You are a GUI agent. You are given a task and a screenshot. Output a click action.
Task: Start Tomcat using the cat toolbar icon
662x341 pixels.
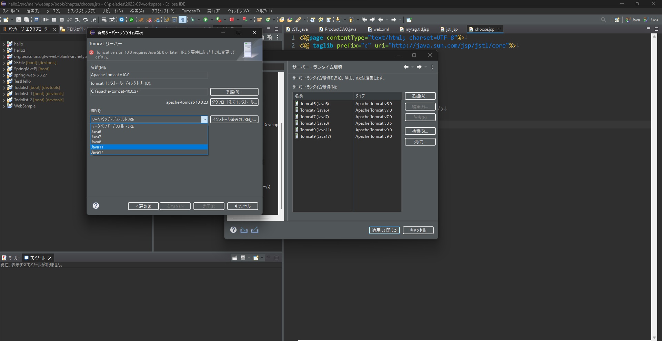(142, 20)
